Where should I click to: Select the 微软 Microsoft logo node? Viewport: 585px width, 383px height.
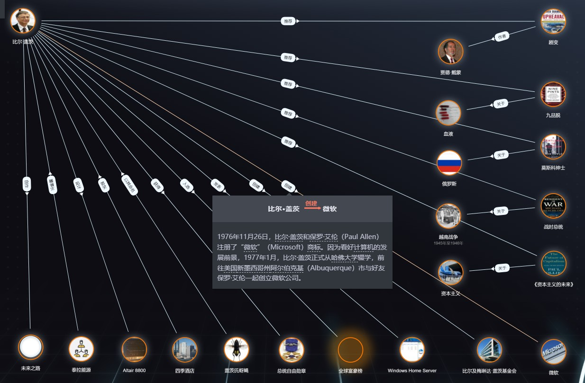(x=553, y=352)
